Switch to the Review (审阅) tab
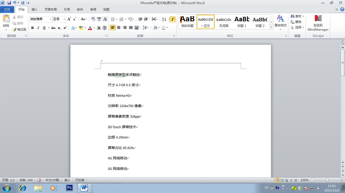The width and height of the screenshot is (345, 193). tap(93, 9)
